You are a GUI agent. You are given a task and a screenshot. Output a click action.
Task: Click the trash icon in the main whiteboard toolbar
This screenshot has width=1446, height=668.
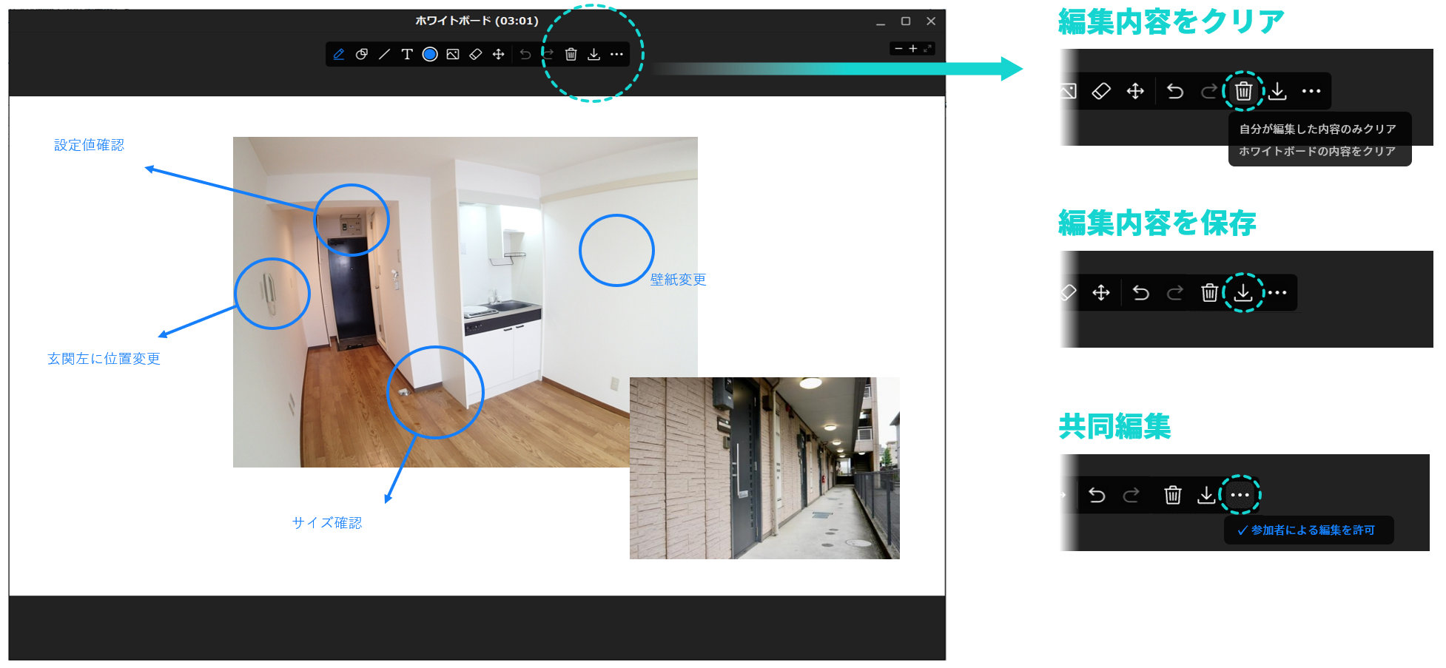[571, 55]
